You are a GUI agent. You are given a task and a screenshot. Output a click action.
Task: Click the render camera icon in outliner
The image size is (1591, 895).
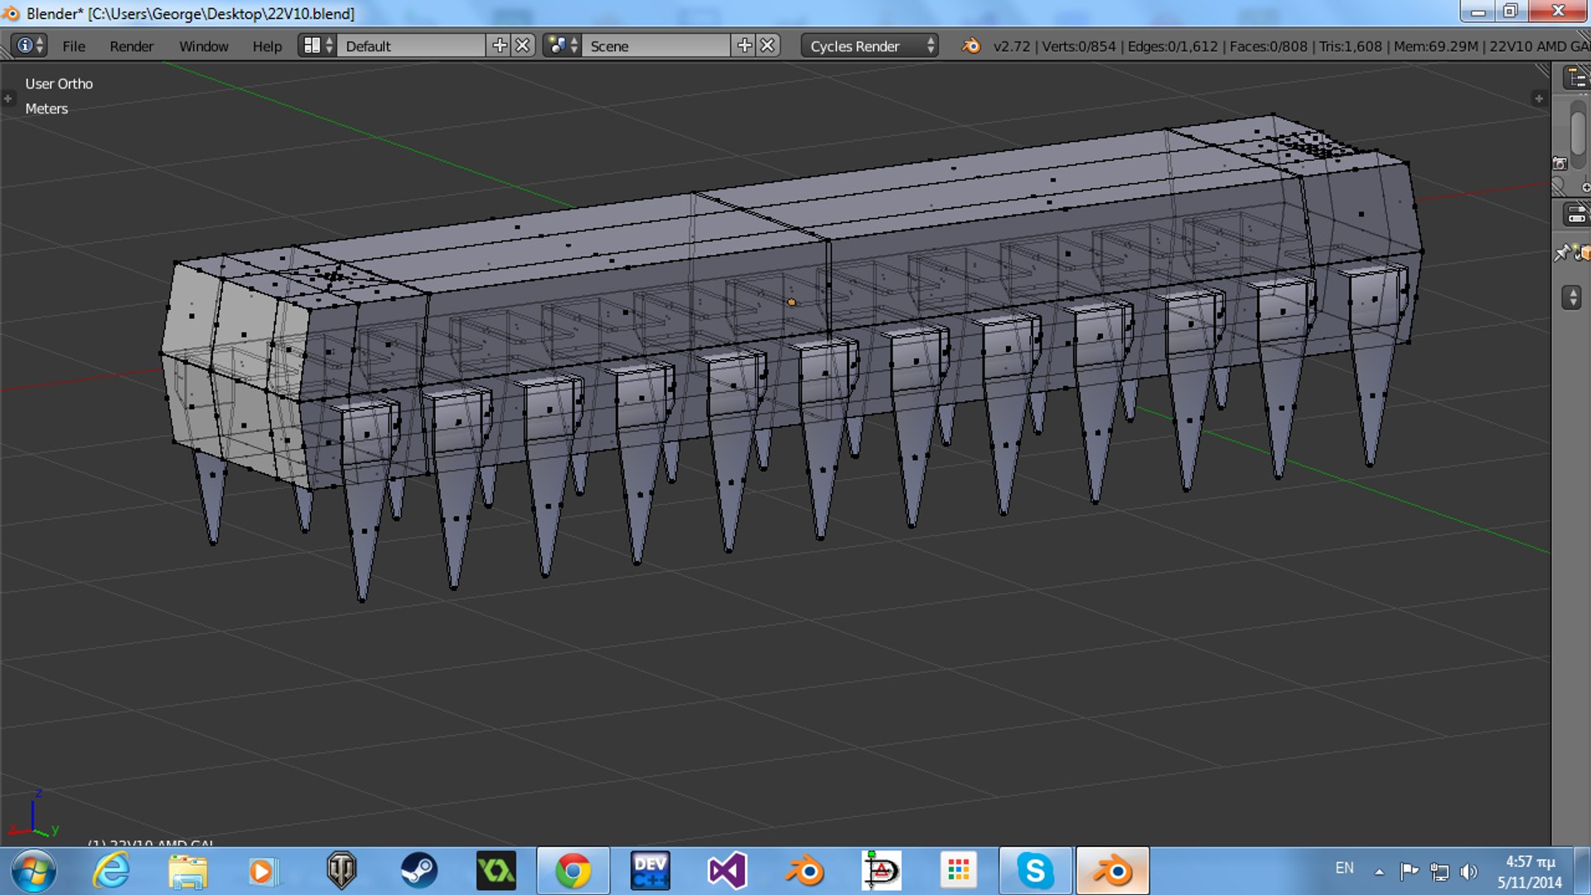click(x=1560, y=163)
